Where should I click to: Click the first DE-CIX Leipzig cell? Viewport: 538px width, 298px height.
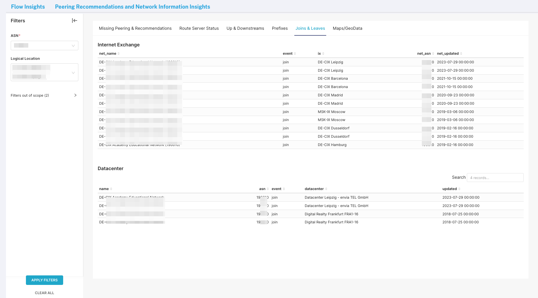(330, 62)
